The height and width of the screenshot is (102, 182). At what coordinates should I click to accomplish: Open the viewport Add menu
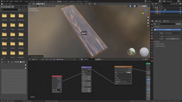click(49, 6)
